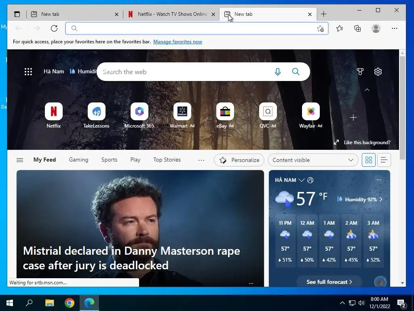Select the My Feed tab

click(44, 160)
